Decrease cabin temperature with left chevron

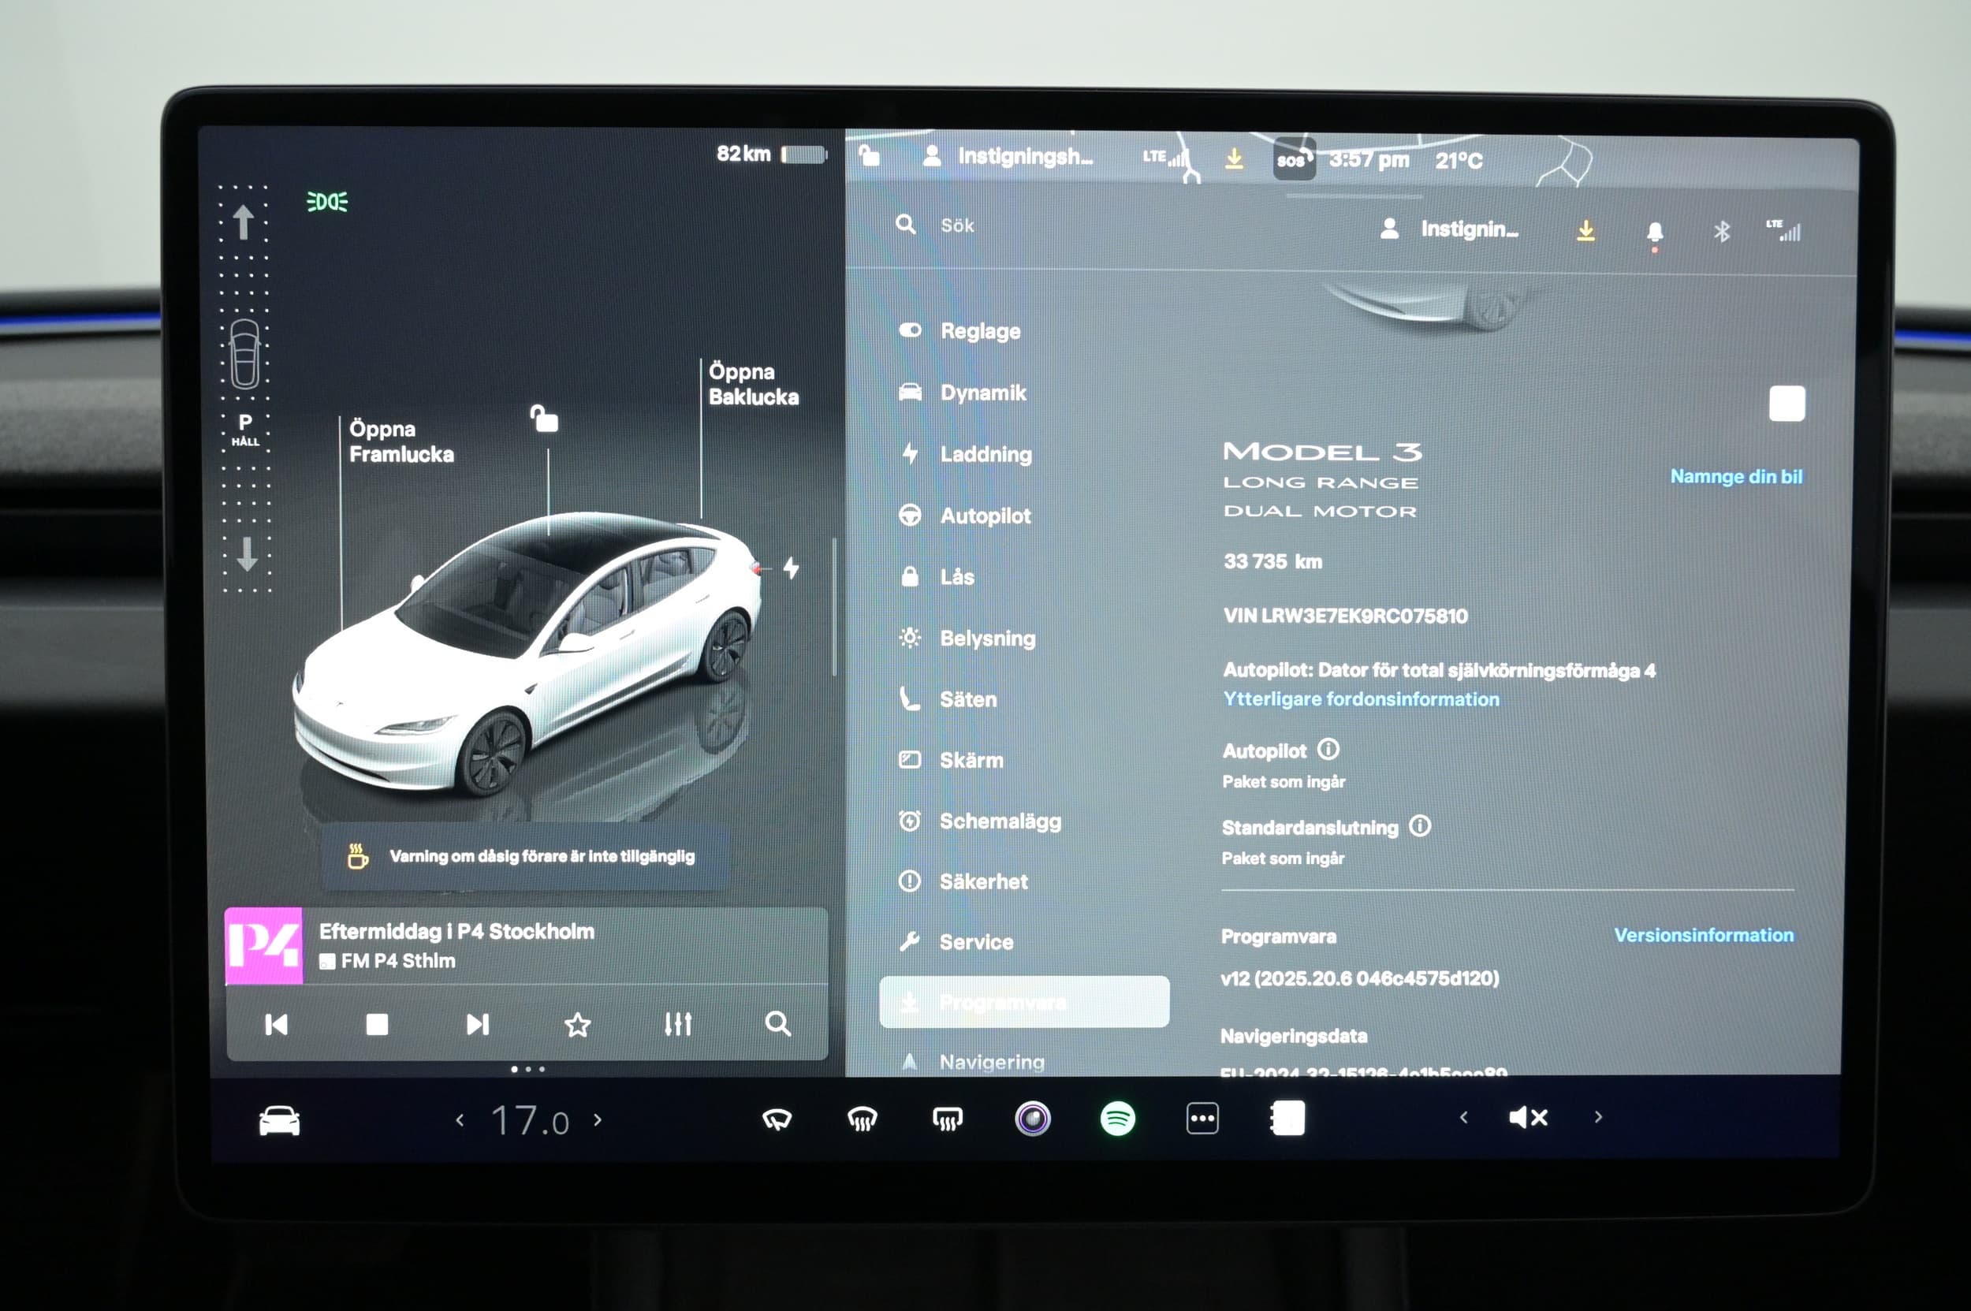(459, 1120)
